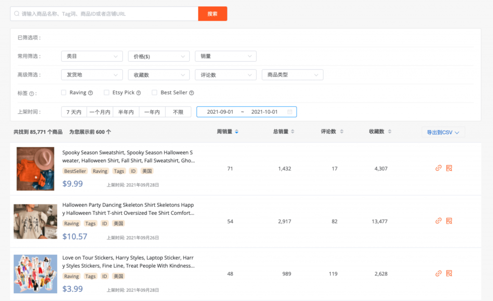
Task: Click the Halloween skeleton shirt product thumbnail
Action: [35, 221]
